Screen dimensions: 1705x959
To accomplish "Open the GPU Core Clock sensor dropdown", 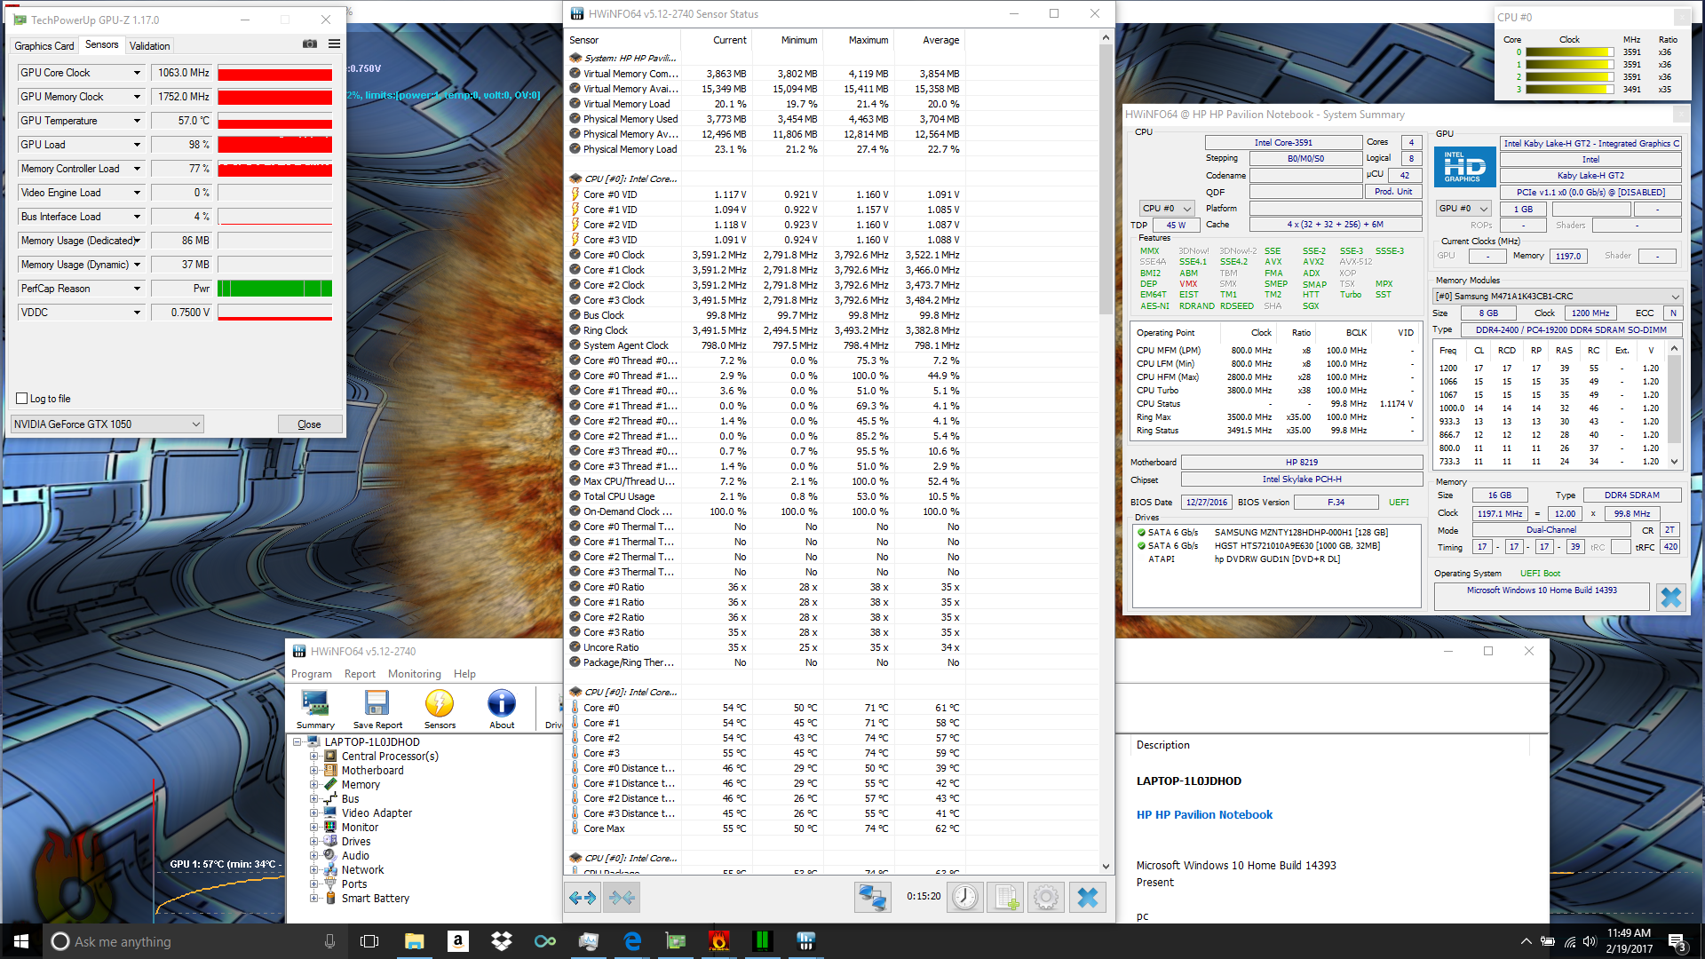I will [x=137, y=73].
